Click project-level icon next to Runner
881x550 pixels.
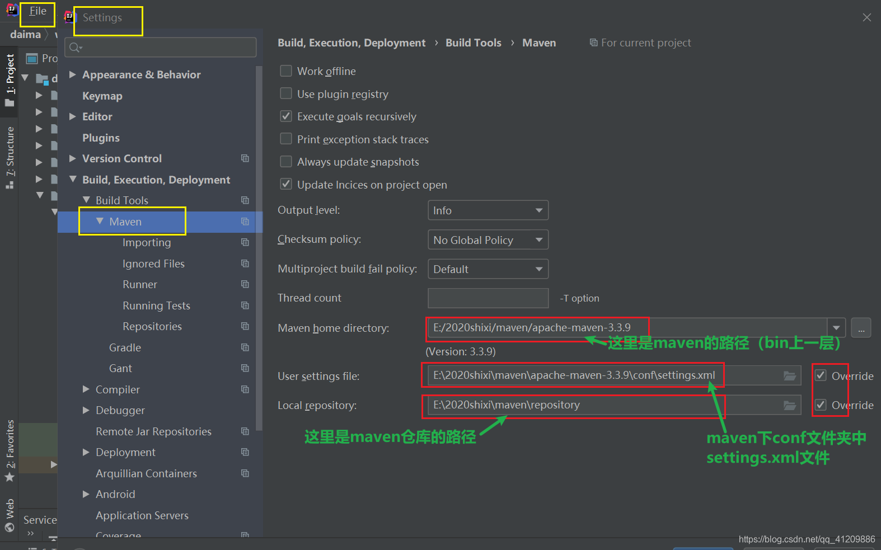pos(245,284)
